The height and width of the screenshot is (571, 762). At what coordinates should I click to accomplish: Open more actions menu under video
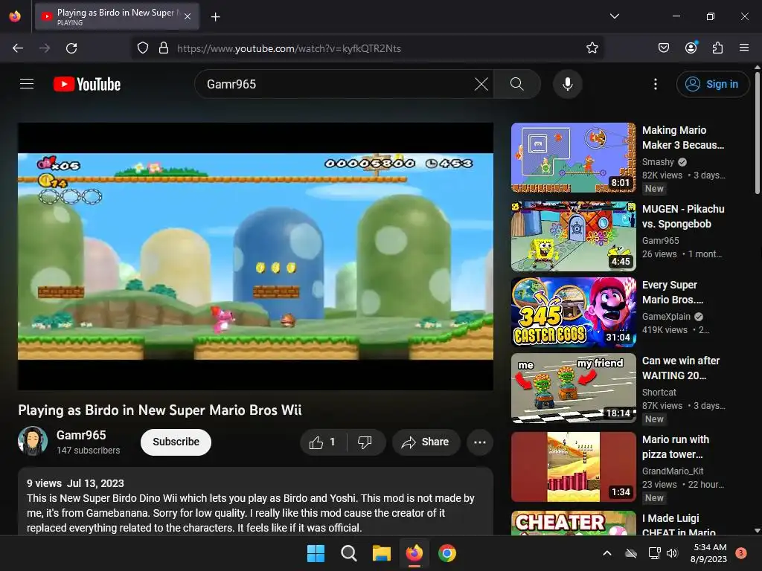pyautogui.click(x=480, y=442)
